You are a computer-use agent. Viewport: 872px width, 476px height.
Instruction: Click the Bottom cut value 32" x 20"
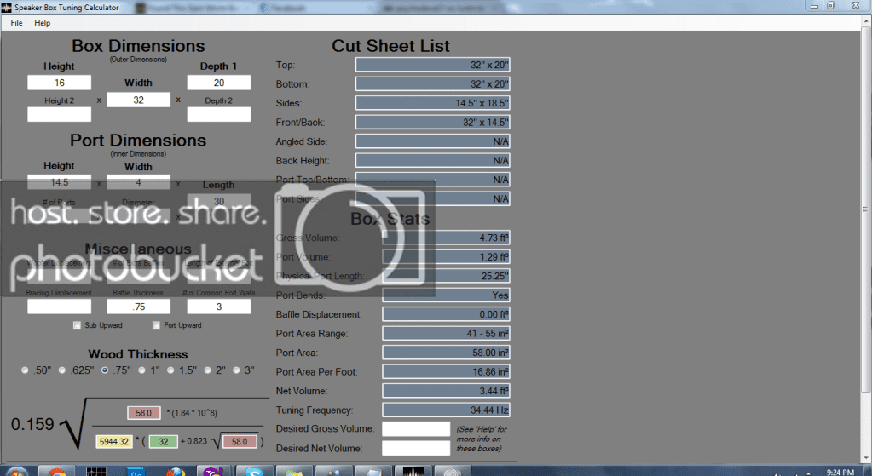pyautogui.click(x=433, y=83)
